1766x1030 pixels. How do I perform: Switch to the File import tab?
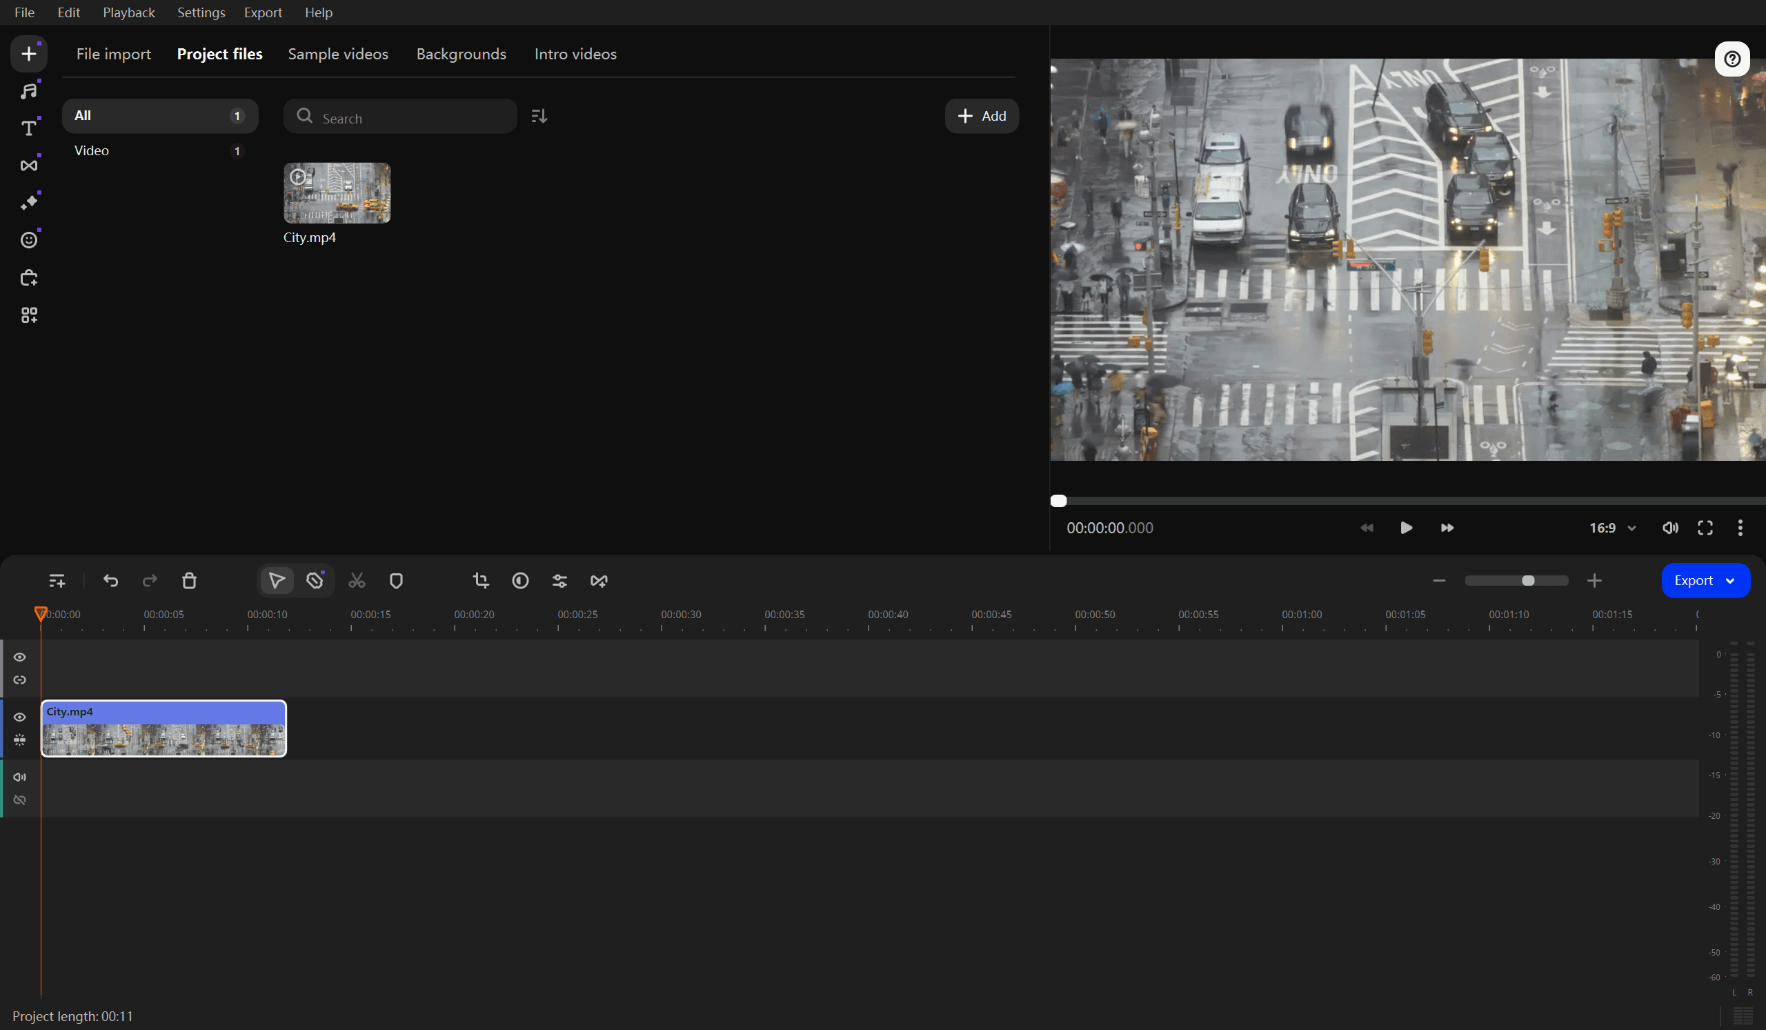114,54
